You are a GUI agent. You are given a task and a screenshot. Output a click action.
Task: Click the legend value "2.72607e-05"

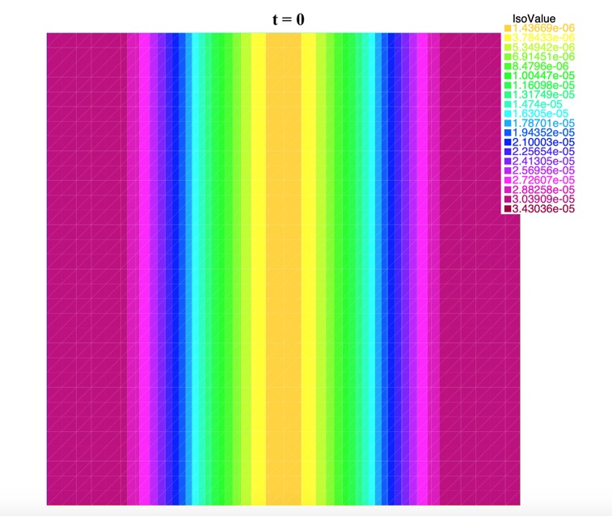click(543, 180)
